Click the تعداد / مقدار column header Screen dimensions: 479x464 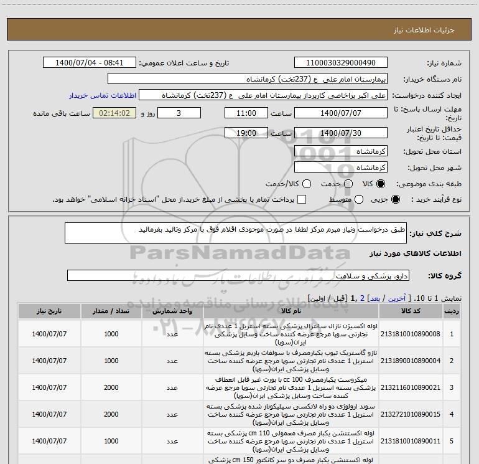point(111,311)
